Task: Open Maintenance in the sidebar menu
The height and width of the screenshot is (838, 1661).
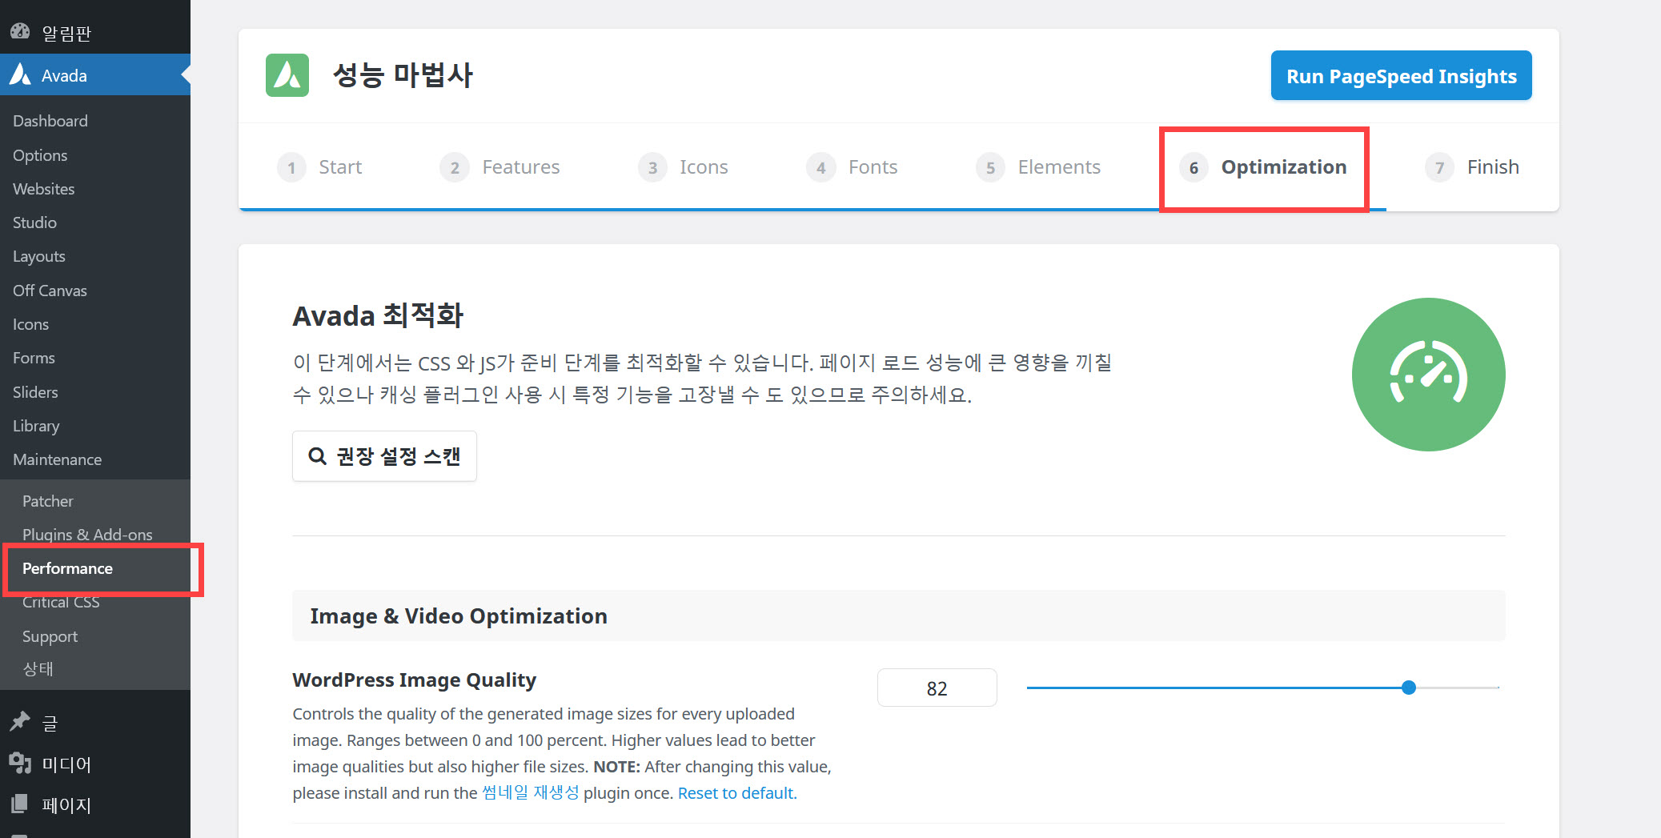Action: pos(57,459)
